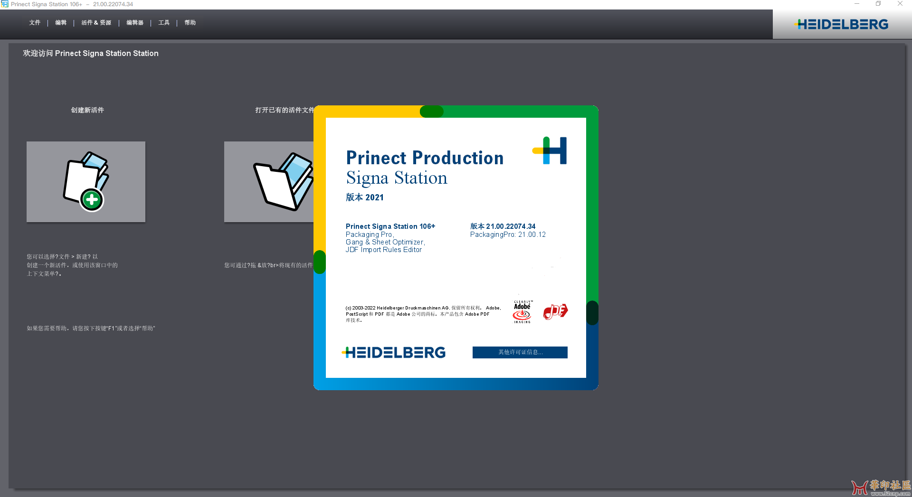Image resolution: width=912 pixels, height=497 pixels.
Task: Click the 打开已有的活件文件 heading
Action: pos(285,110)
